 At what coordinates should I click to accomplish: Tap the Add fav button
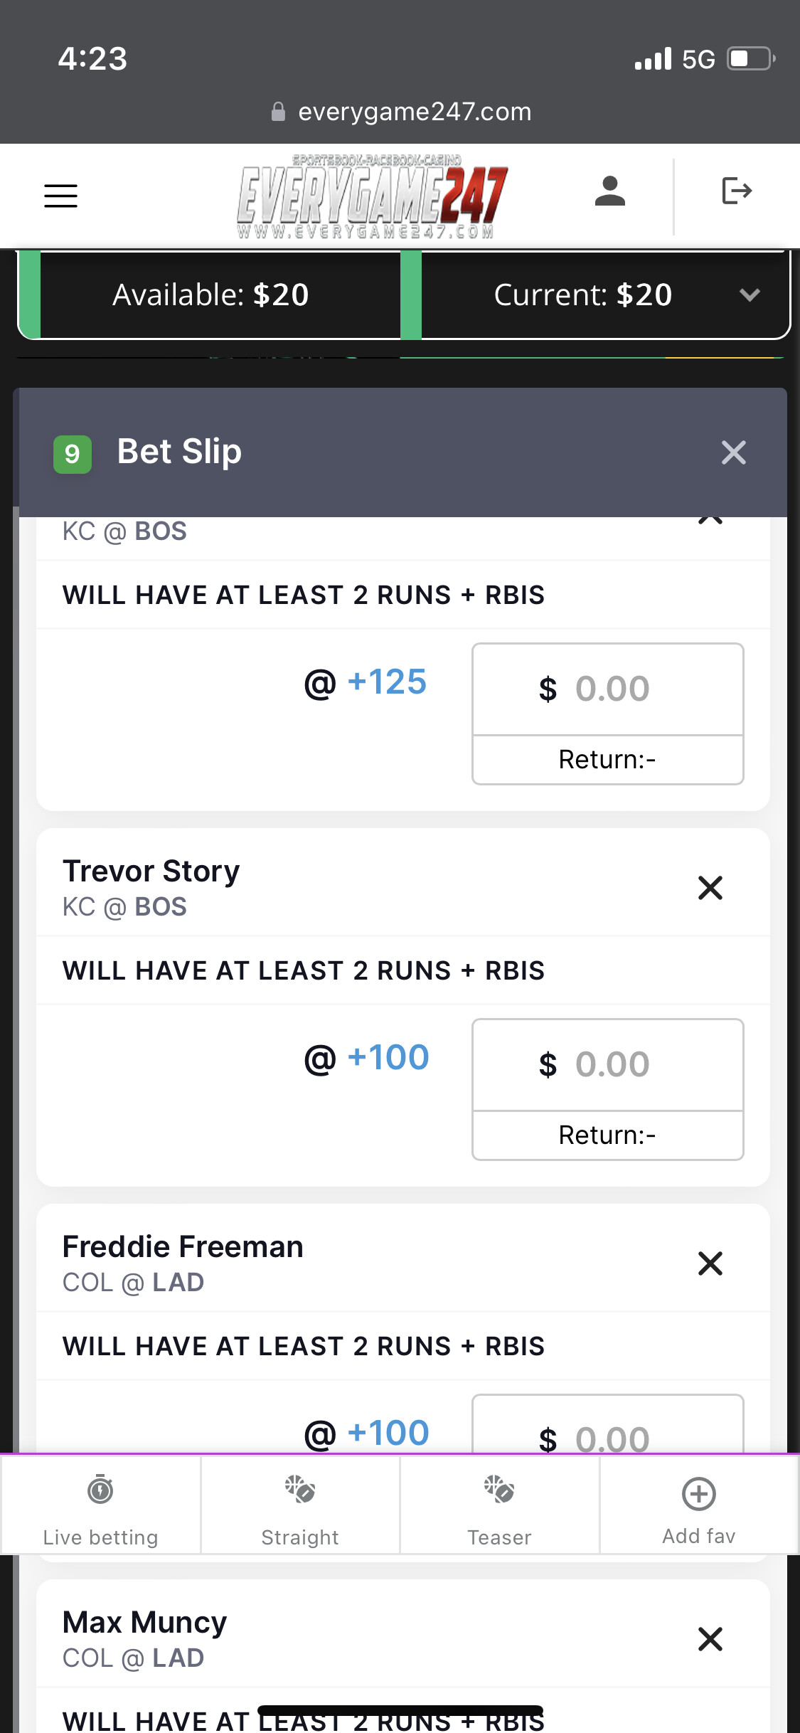[x=699, y=1505]
